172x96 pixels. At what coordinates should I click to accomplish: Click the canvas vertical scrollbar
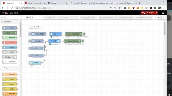(164, 28)
